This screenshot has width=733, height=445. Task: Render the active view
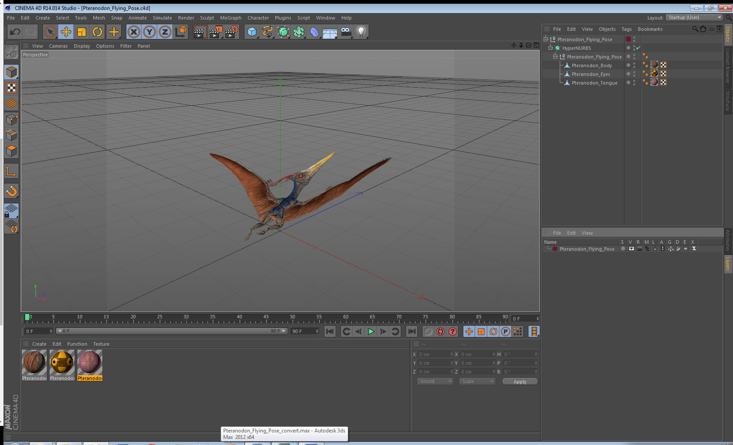click(200, 32)
